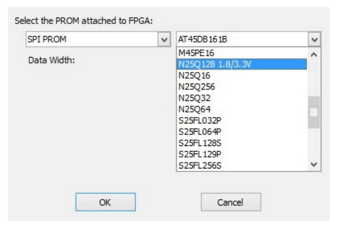337x228 pixels.
Task: Select S25FL064P from the list
Action: click(x=196, y=130)
